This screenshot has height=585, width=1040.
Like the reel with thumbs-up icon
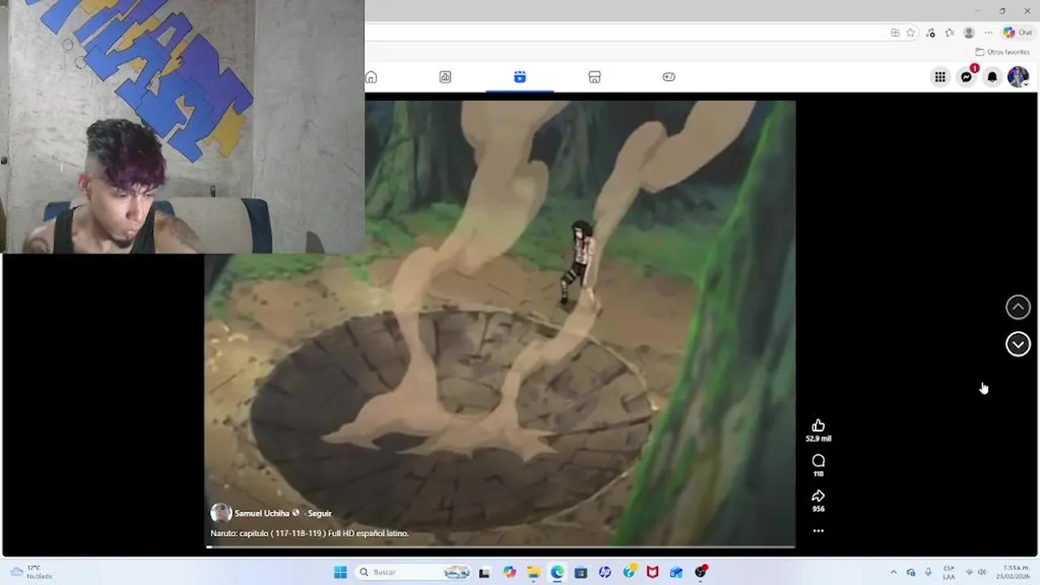pos(818,426)
